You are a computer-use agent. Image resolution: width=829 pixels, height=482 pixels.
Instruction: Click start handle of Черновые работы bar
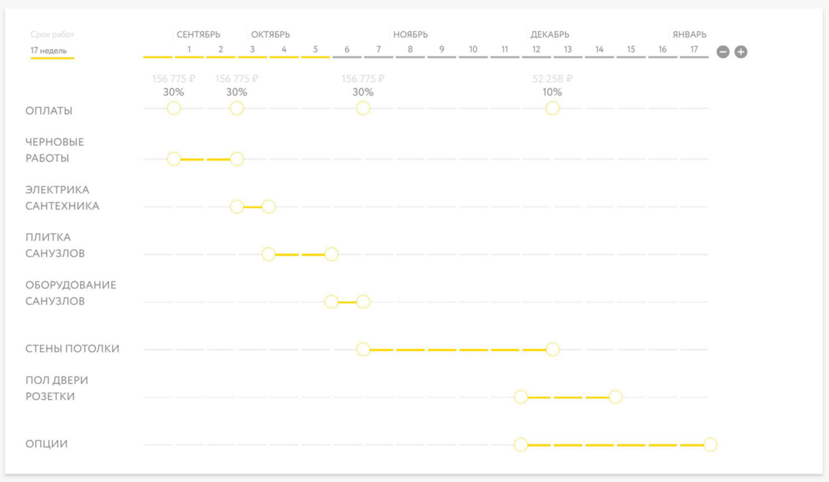tap(174, 159)
